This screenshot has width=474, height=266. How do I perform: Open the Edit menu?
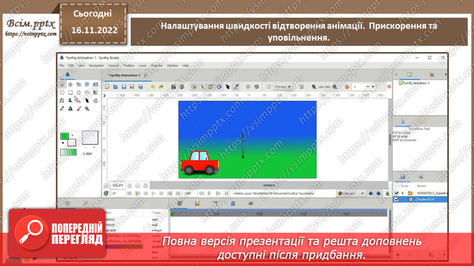tap(71, 65)
